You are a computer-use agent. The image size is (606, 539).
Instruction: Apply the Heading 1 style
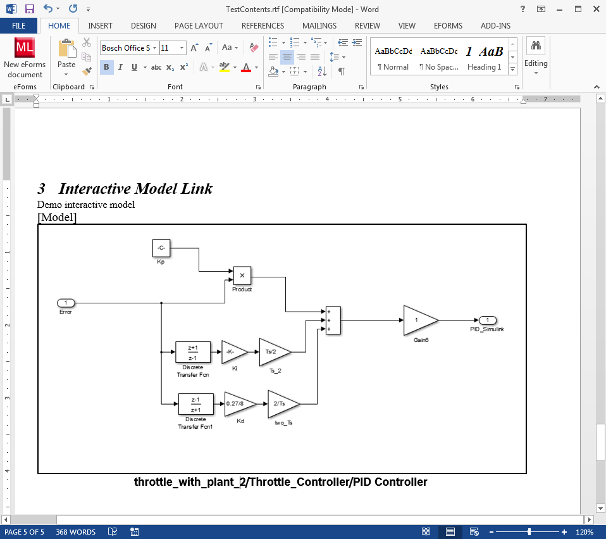[484, 57]
